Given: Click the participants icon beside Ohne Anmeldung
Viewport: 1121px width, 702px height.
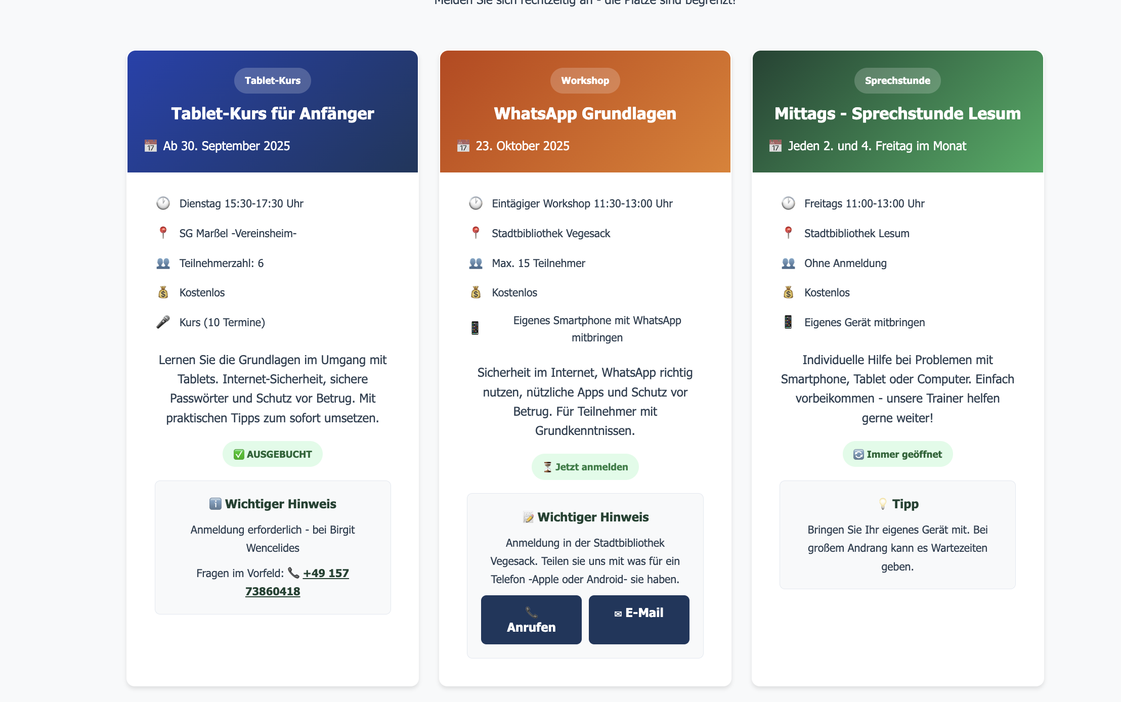Looking at the screenshot, I should 788,263.
